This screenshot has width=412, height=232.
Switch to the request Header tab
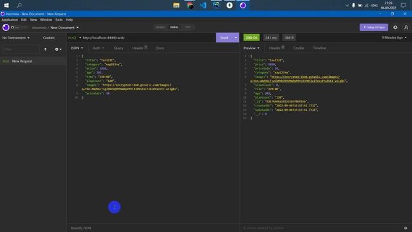tap(139, 48)
